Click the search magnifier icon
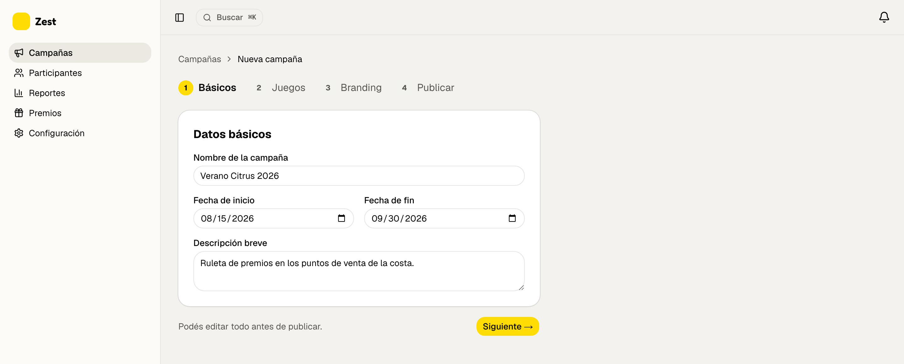904x364 pixels. pos(207,18)
